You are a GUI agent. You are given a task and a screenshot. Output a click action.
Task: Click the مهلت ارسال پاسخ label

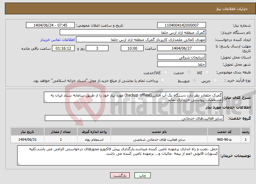pos(233,48)
